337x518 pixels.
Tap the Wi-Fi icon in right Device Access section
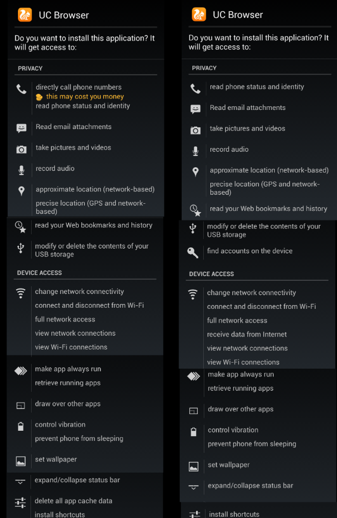(x=192, y=294)
